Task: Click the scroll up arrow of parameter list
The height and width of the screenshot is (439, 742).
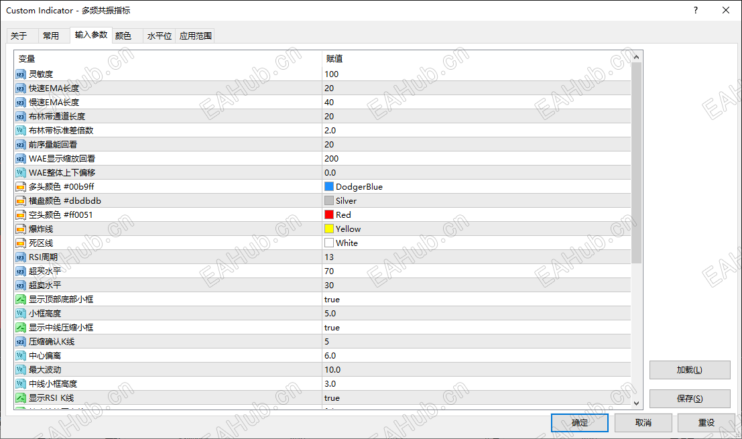Action: tap(637, 57)
